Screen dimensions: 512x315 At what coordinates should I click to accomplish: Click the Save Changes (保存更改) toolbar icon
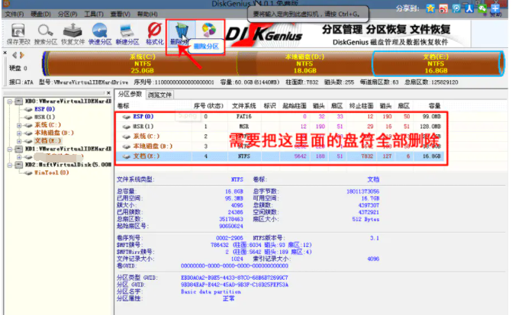pos(18,31)
